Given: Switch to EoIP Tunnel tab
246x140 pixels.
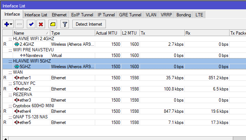Looking at the screenshot, I should click(82, 15).
